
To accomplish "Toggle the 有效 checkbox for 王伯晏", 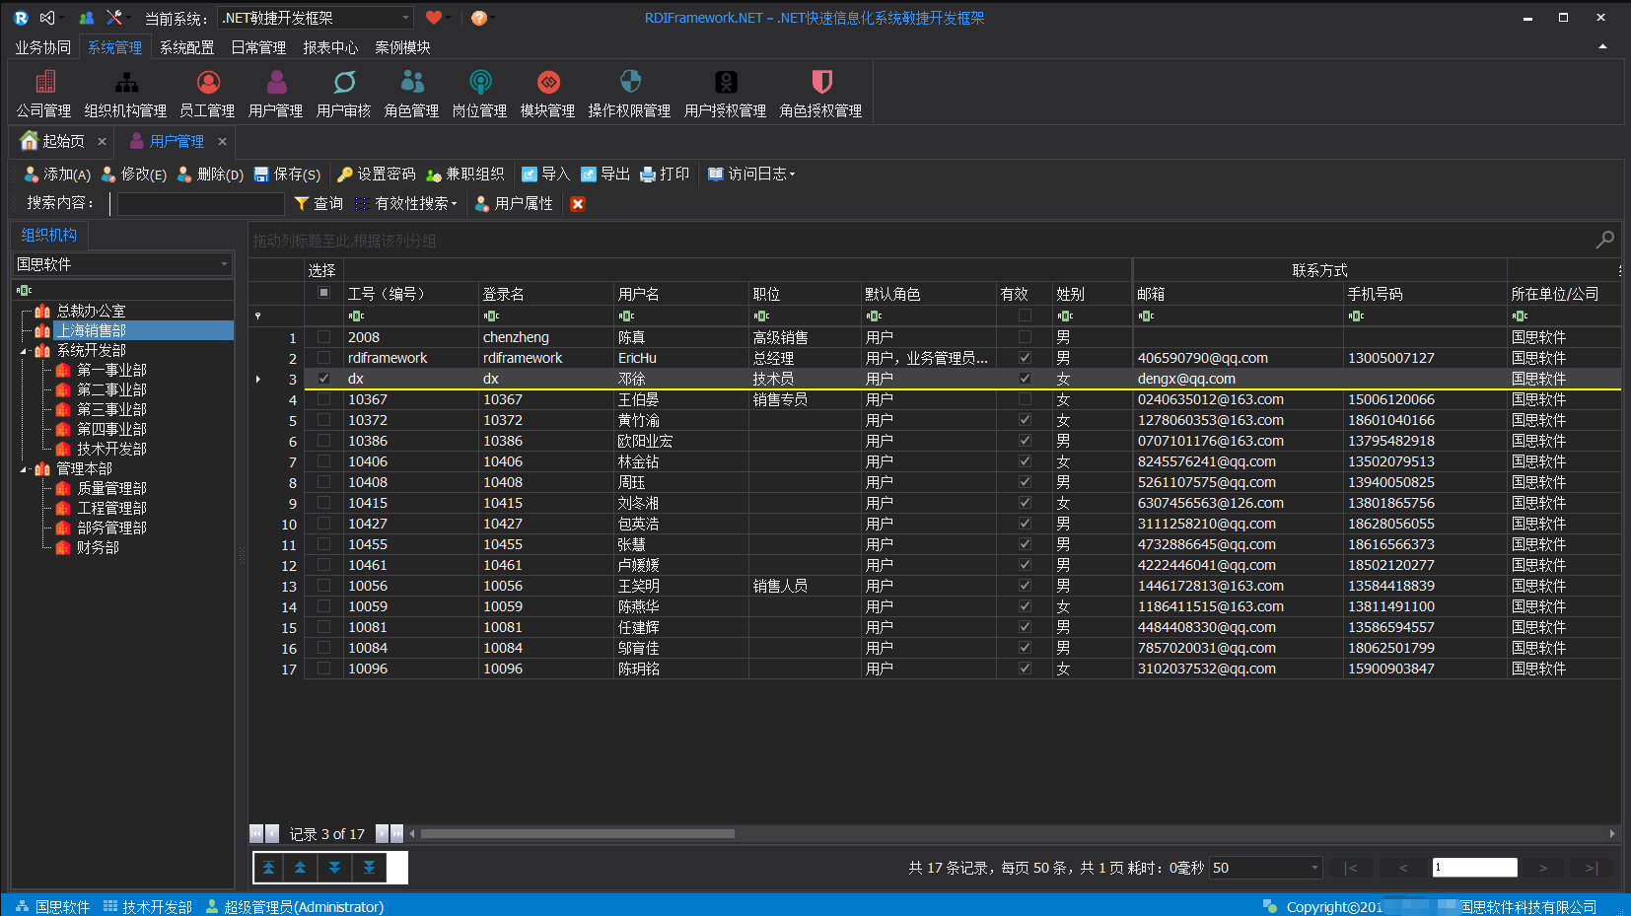I will 1025,399.
